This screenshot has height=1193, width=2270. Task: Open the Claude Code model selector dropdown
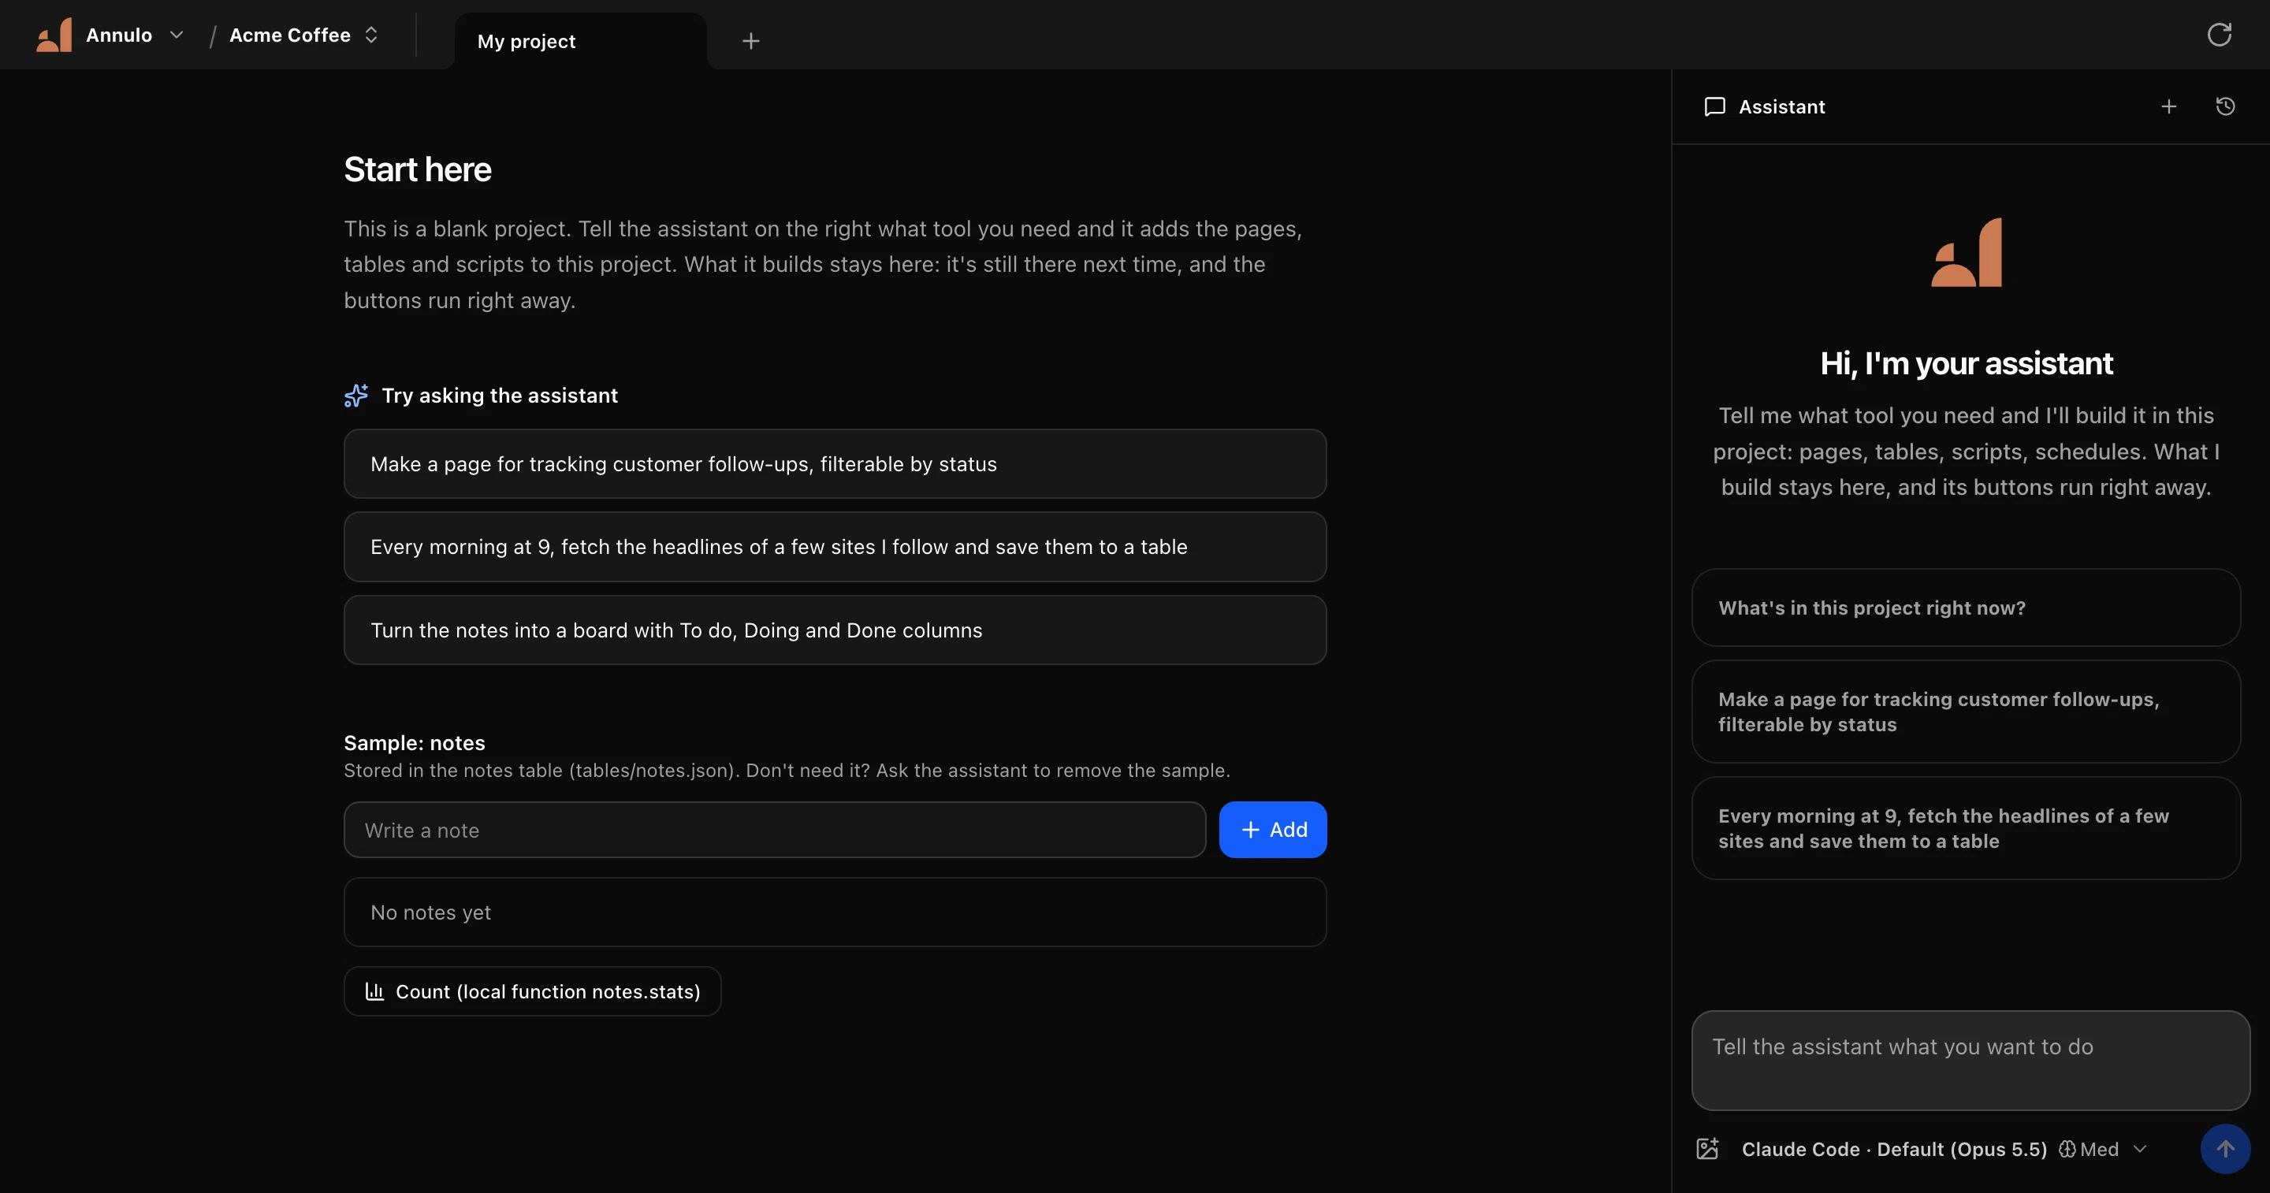(1944, 1150)
